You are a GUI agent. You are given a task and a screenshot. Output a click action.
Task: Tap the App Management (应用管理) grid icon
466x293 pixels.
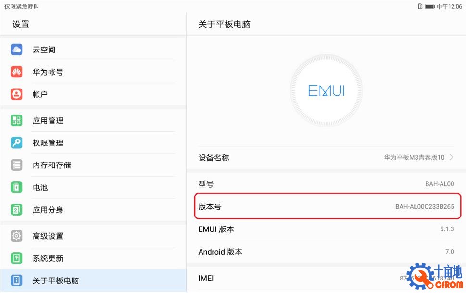17,121
